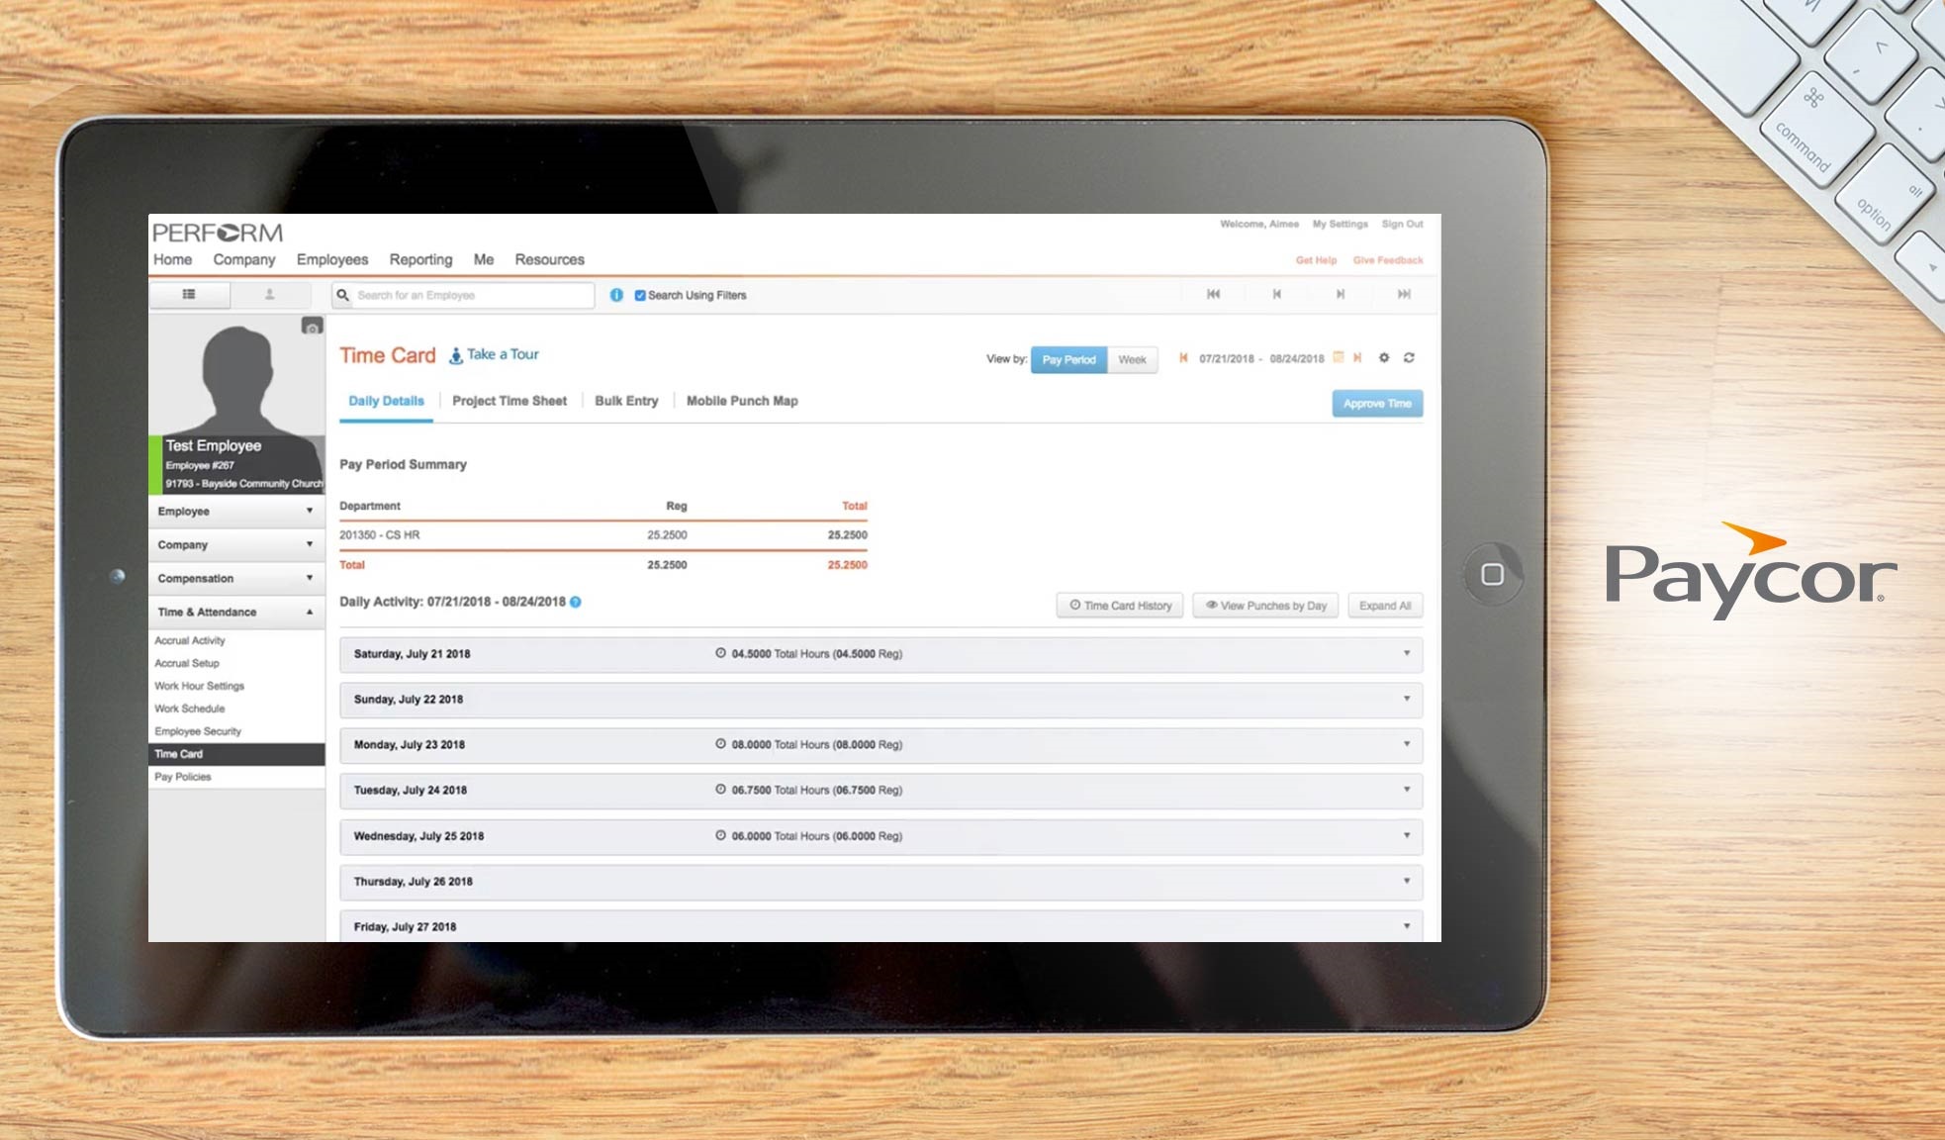The image size is (1945, 1140).
Task: Switch to the single employee view icon
Action: point(269,295)
